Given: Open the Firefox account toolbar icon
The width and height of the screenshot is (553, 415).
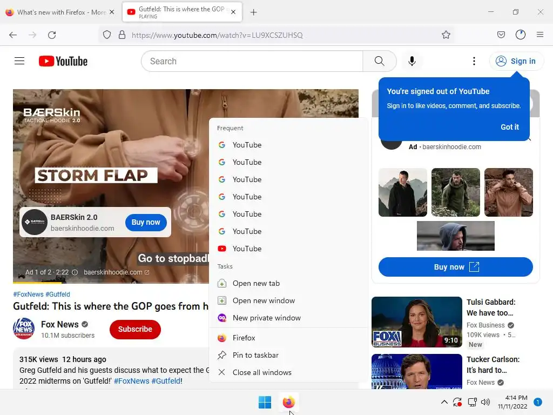Looking at the screenshot, I should [x=521, y=35].
